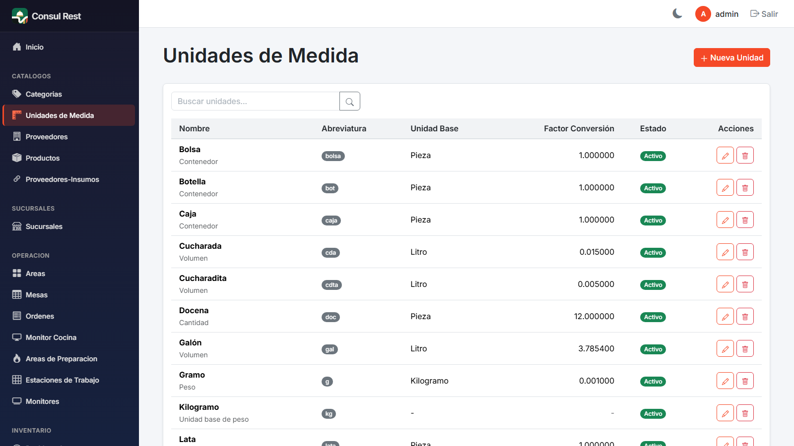
Task: Open Monitor Cocina in the sidebar
Action: [69, 337]
